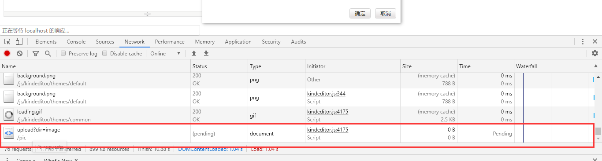
Task: Switch to the Console tab
Action: click(76, 42)
